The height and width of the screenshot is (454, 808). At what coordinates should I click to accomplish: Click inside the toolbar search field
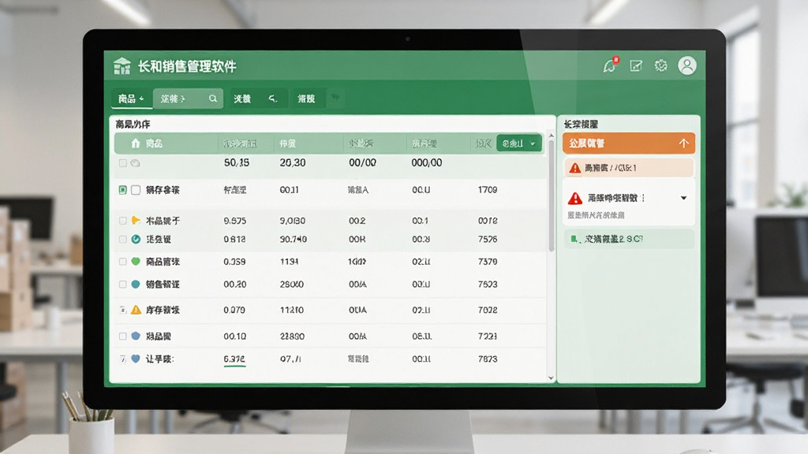click(x=188, y=99)
